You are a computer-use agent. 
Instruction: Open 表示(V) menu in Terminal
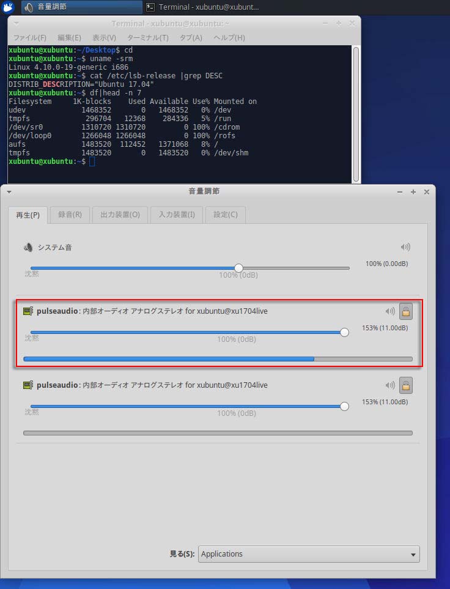[104, 37]
